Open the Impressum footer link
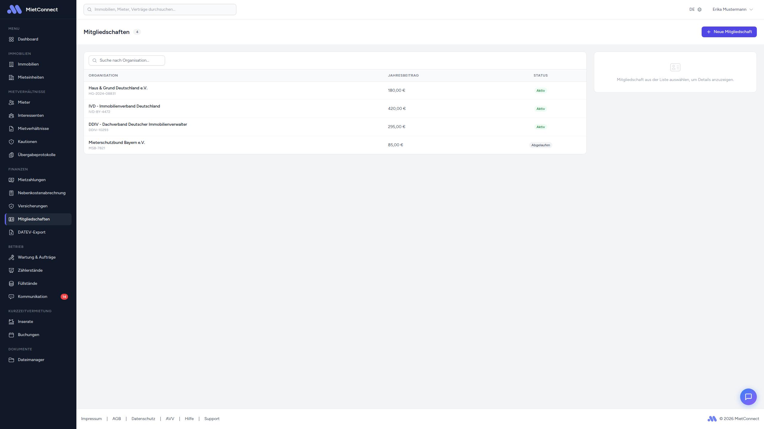The width and height of the screenshot is (764, 429). (91, 419)
